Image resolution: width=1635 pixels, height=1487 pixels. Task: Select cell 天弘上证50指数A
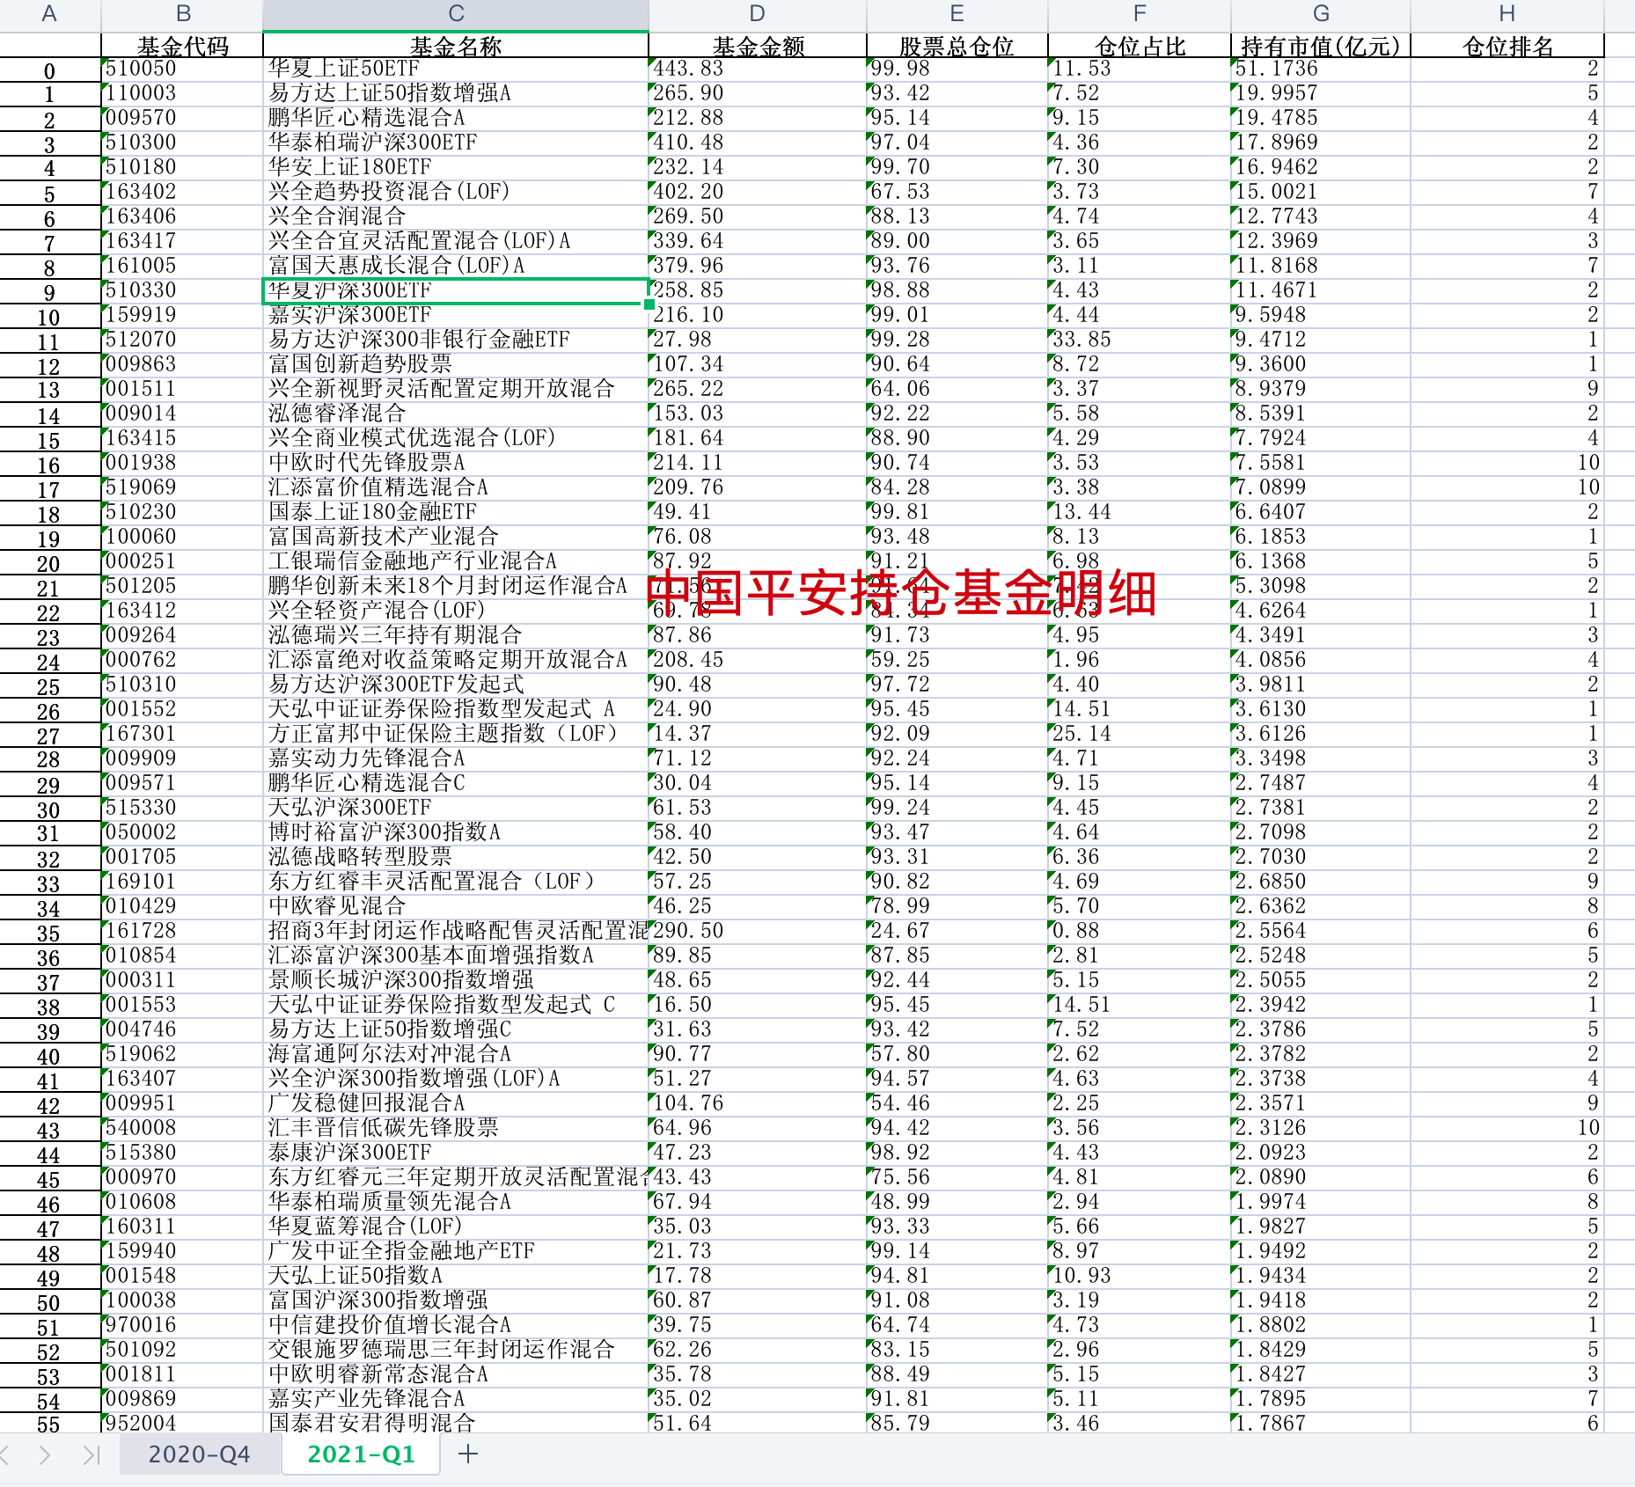pyautogui.click(x=456, y=1276)
